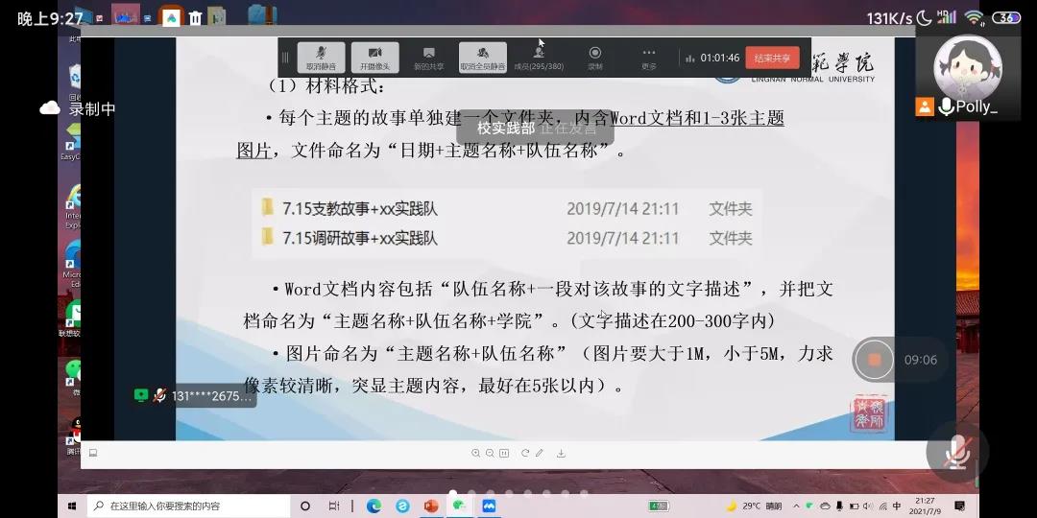Tap the floating muted microphone button
Viewport: 1037px width, 518px height.
pyautogui.click(x=956, y=452)
